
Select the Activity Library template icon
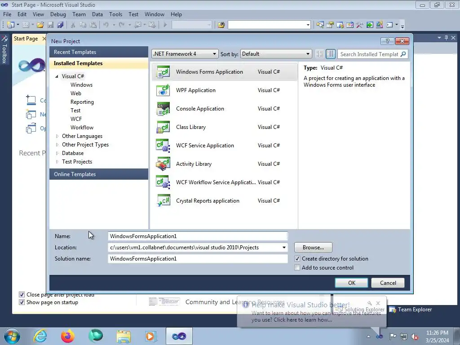tap(163, 164)
